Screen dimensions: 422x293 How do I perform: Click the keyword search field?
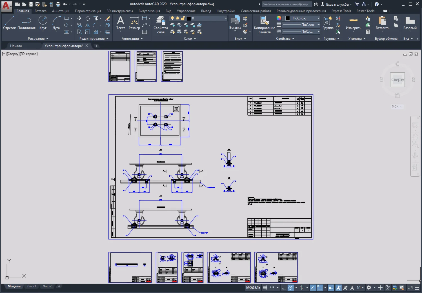pyautogui.click(x=286, y=4)
